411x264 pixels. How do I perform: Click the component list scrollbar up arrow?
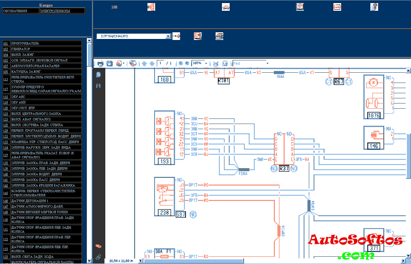89,40
